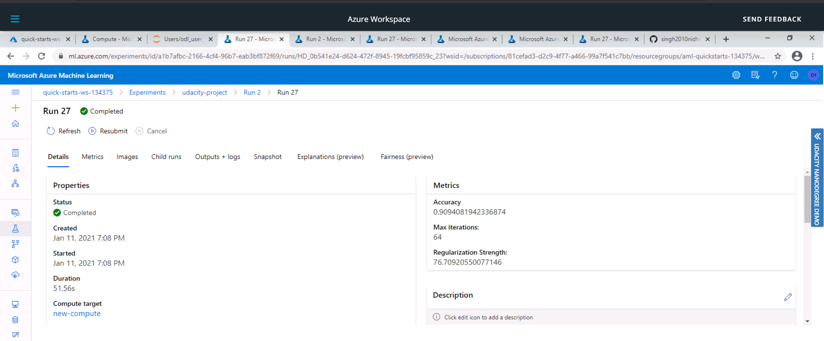Select the Fairness (preview) tab
This screenshot has width=824, height=341.
[407, 157]
